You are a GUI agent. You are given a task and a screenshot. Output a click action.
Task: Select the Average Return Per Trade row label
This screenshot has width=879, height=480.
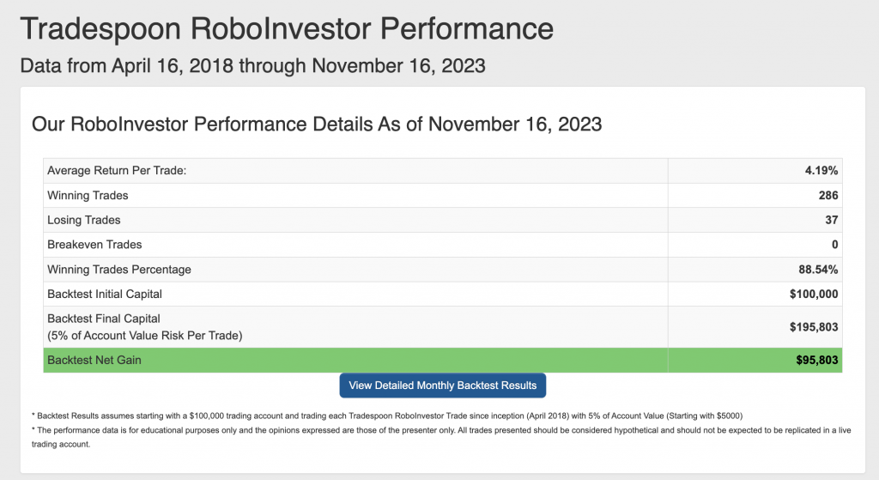(117, 171)
